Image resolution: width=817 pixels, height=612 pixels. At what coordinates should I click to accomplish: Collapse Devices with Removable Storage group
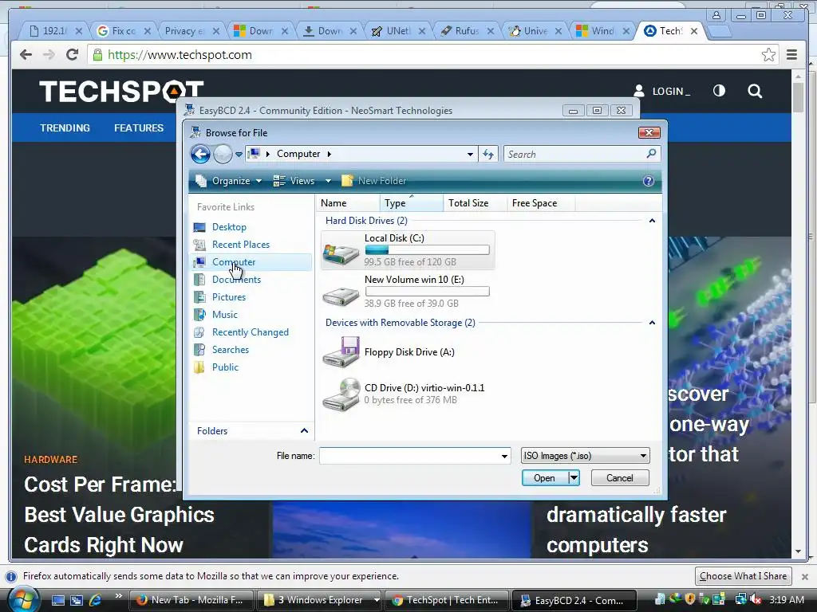click(652, 323)
